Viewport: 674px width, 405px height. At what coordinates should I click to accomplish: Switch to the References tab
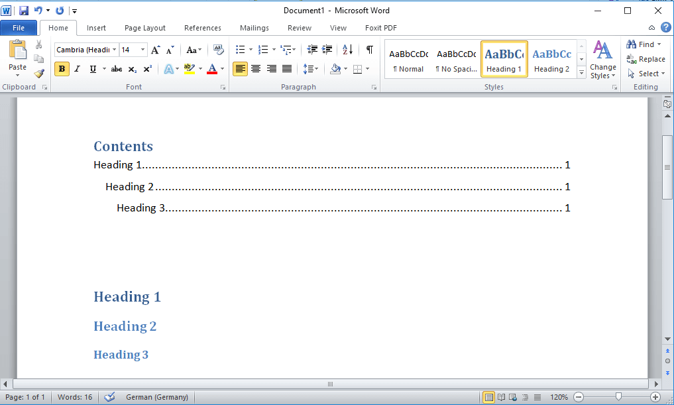(x=203, y=28)
